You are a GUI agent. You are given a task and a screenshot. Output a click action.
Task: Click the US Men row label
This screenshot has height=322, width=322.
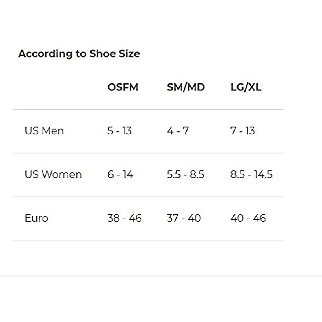point(44,131)
